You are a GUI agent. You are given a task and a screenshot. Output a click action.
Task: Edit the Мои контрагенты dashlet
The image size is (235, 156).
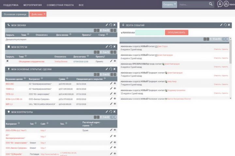pyautogui.click(x=107, y=112)
